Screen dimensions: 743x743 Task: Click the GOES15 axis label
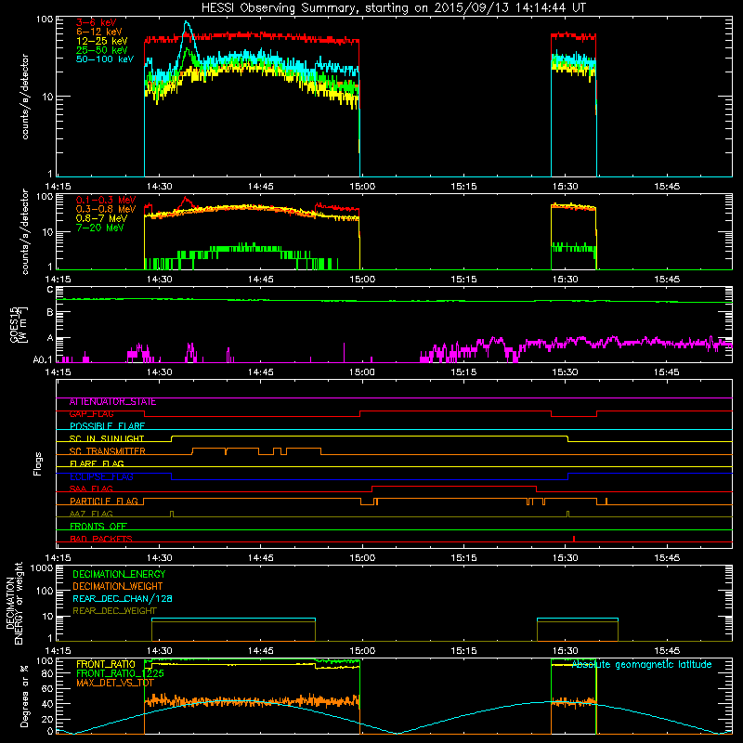coord(19,324)
